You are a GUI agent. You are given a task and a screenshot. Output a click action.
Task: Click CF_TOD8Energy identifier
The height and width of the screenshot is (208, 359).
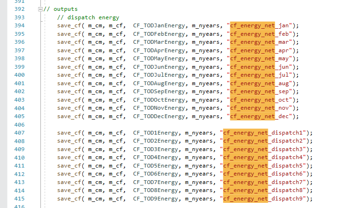156,190
